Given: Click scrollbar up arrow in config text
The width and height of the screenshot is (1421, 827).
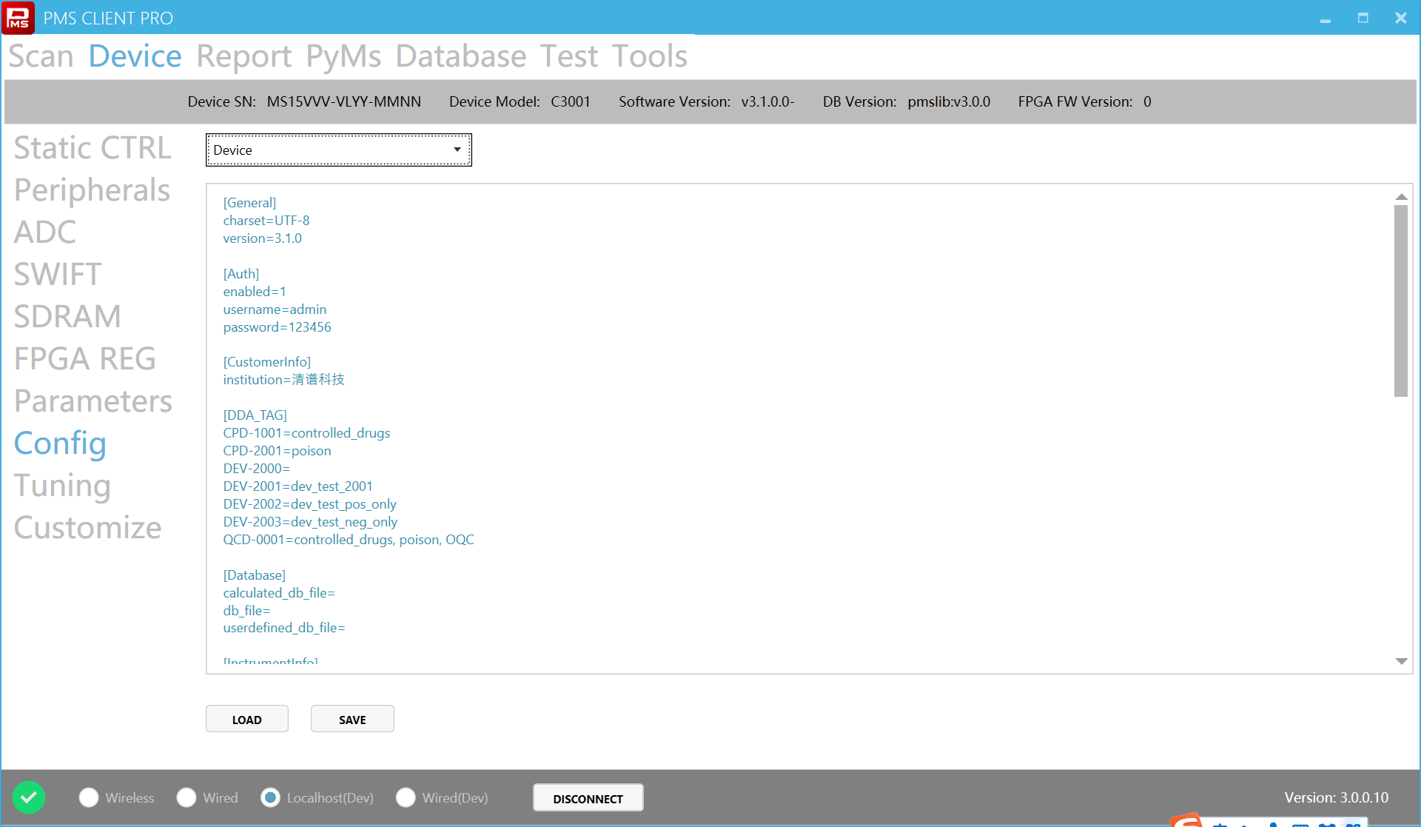Looking at the screenshot, I should 1400,197.
